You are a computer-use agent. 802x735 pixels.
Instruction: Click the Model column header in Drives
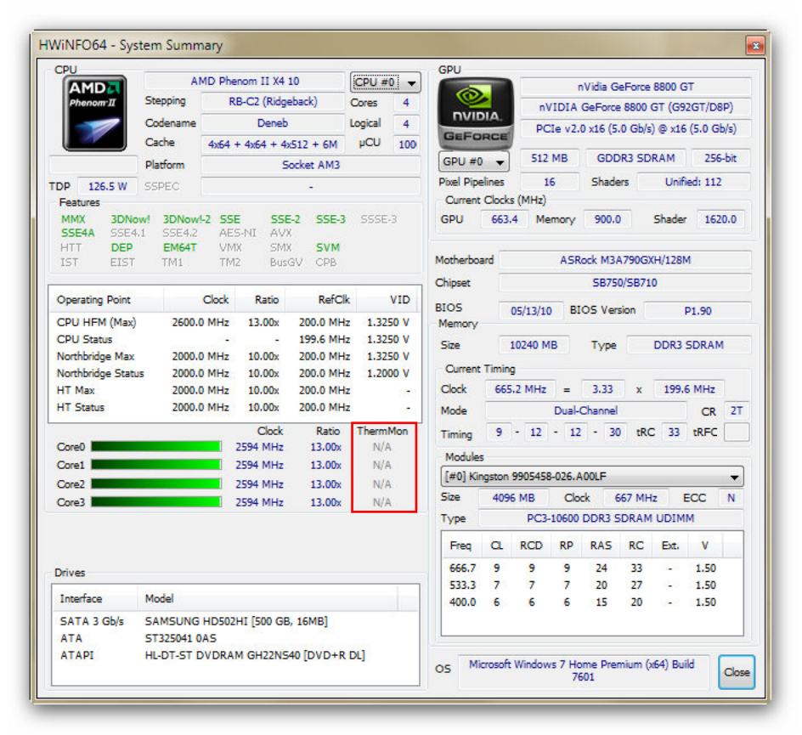[x=268, y=598]
